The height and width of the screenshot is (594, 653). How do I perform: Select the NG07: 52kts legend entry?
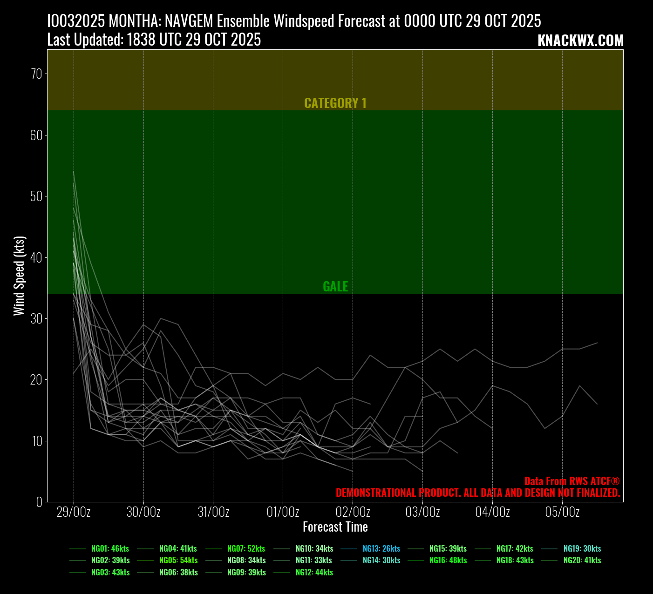[246, 549]
